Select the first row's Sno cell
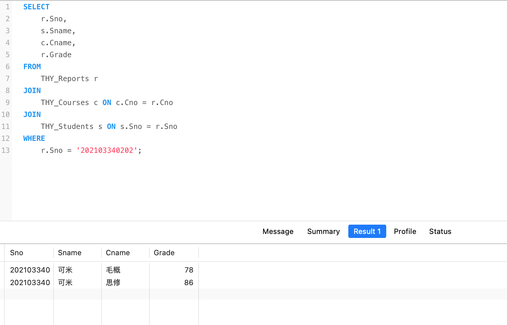507x325 pixels. [30, 270]
